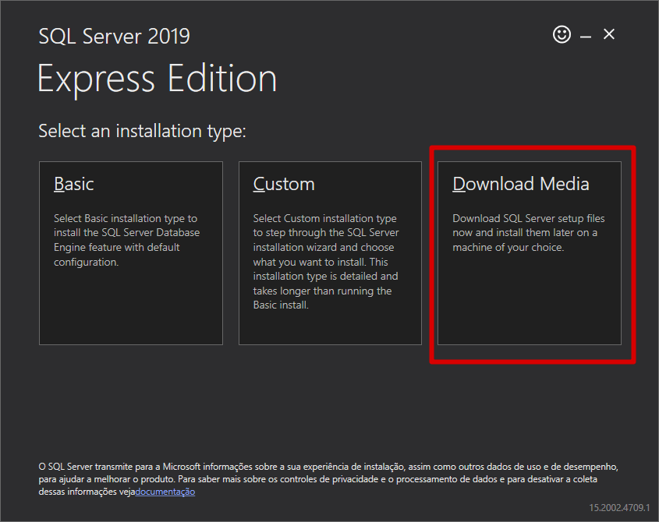Click the SQL Server 2019 title text
The height and width of the screenshot is (522, 659).
115,36
